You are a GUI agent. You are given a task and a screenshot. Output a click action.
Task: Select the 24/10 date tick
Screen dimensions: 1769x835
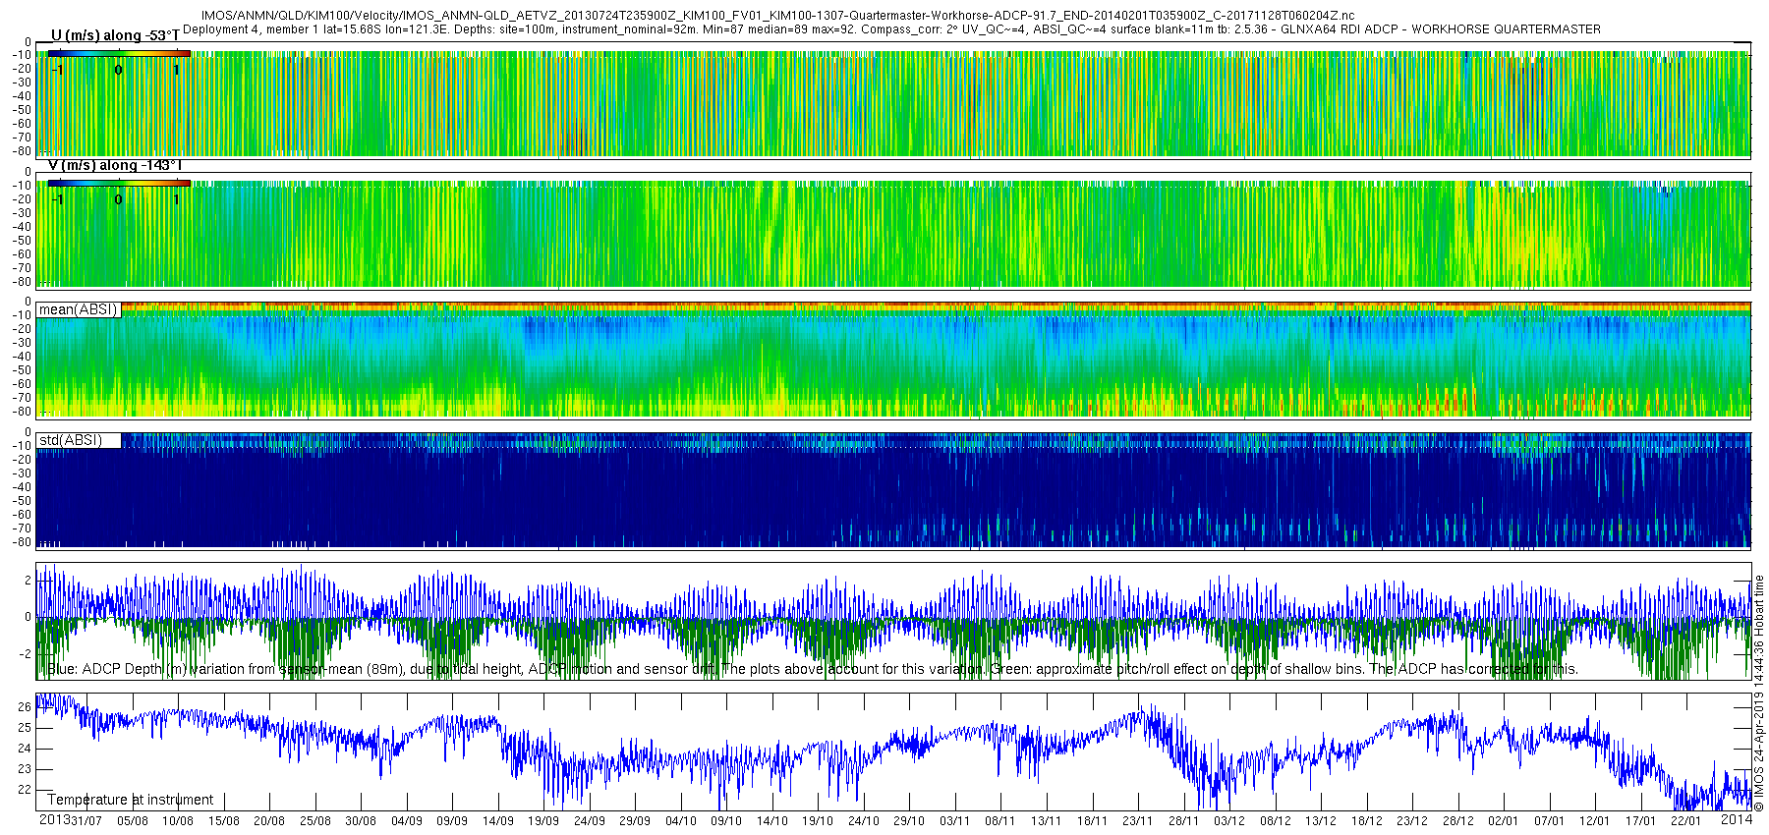pos(864,821)
